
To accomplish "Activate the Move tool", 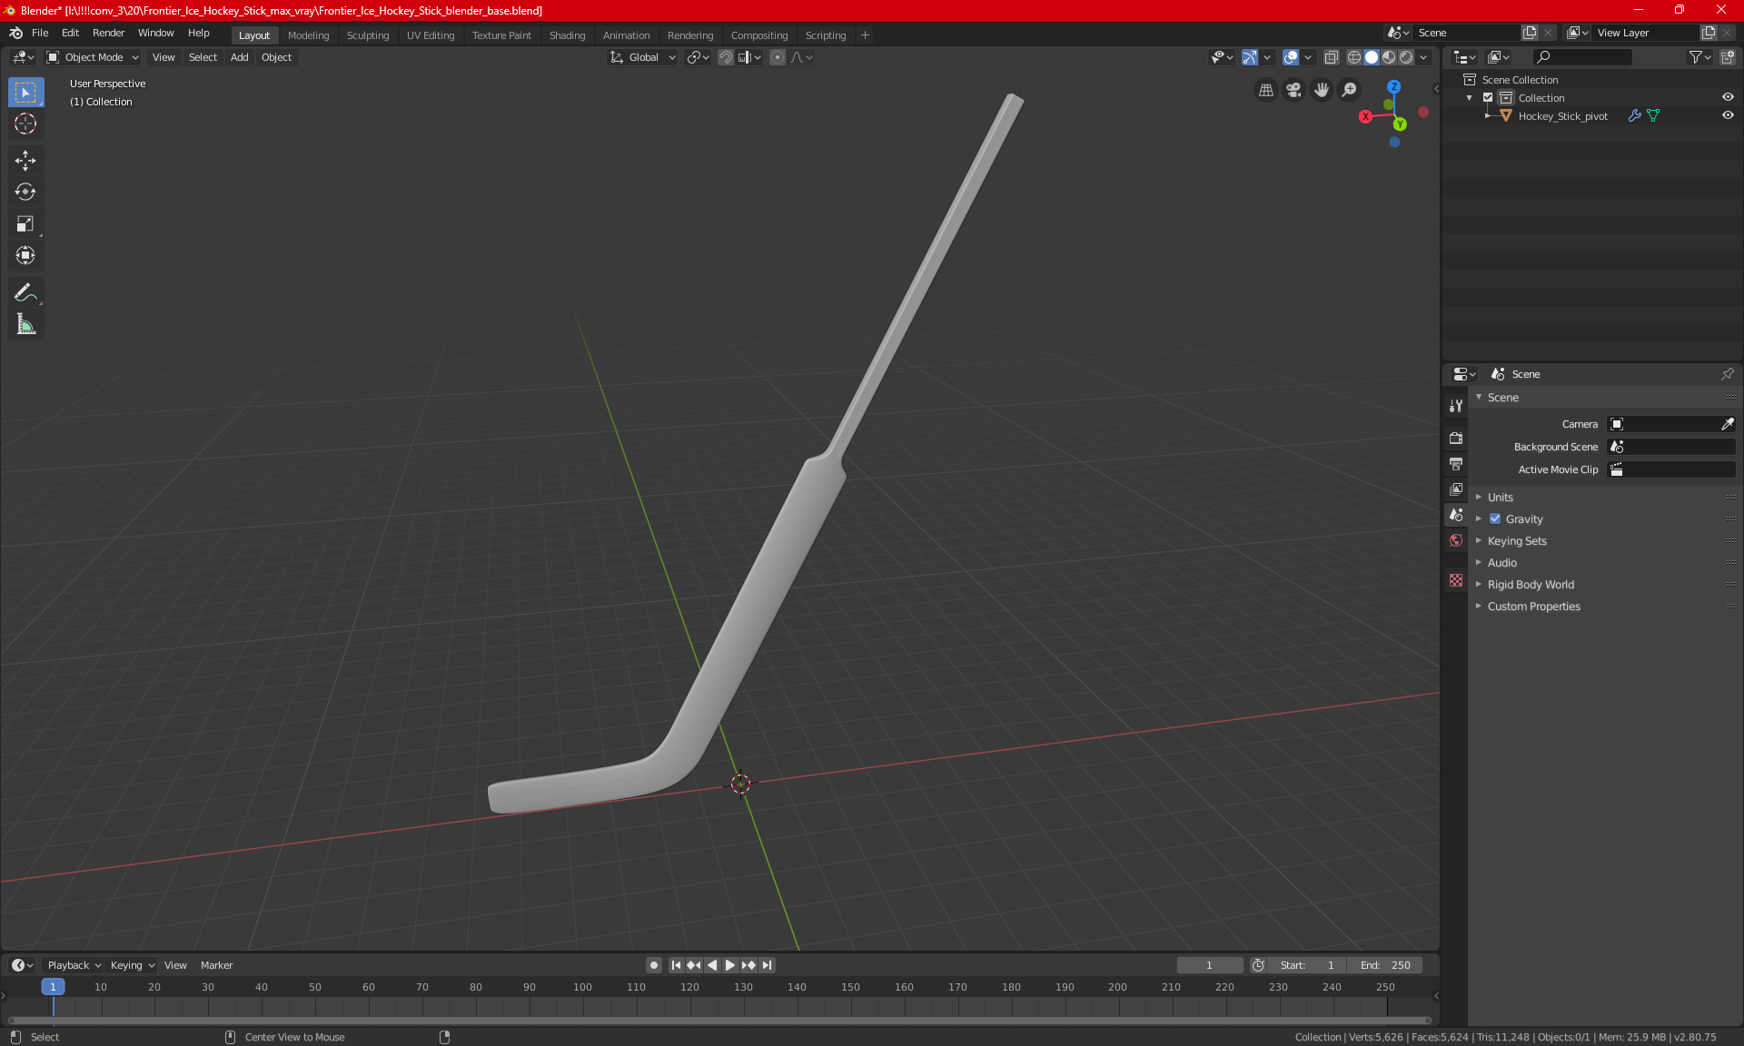I will coord(25,161).
